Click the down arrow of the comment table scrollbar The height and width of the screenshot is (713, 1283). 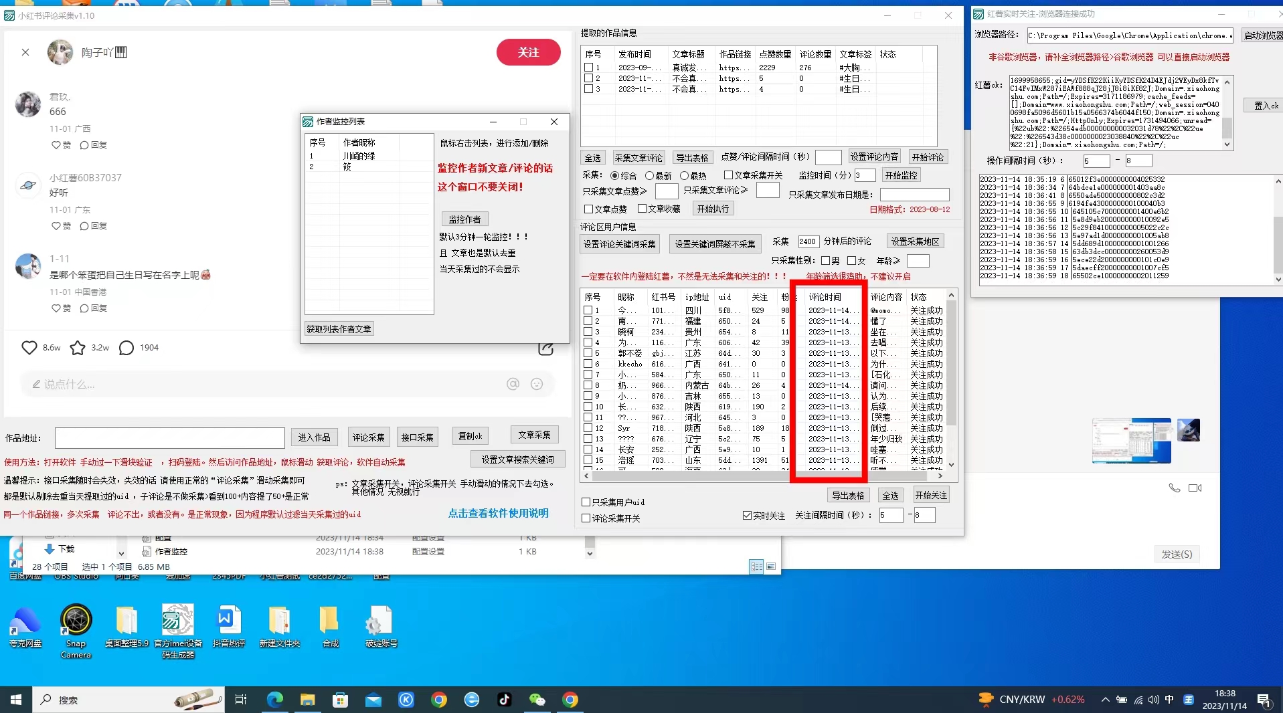click(951, 465)
